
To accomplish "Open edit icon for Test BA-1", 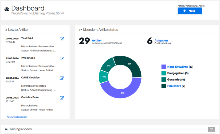I will 62,39.
